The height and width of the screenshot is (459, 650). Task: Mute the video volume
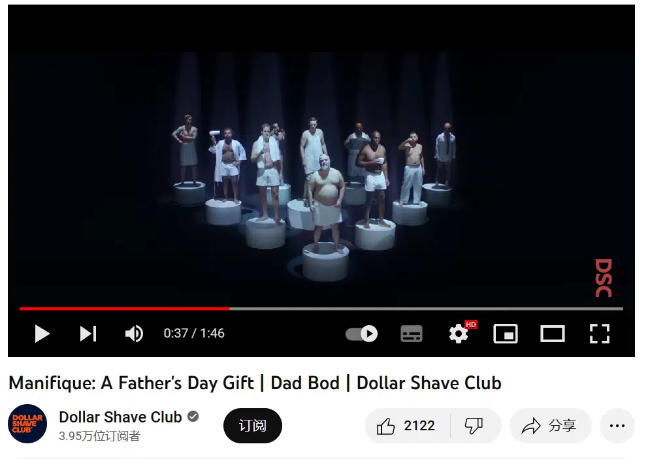click(134, 334)
